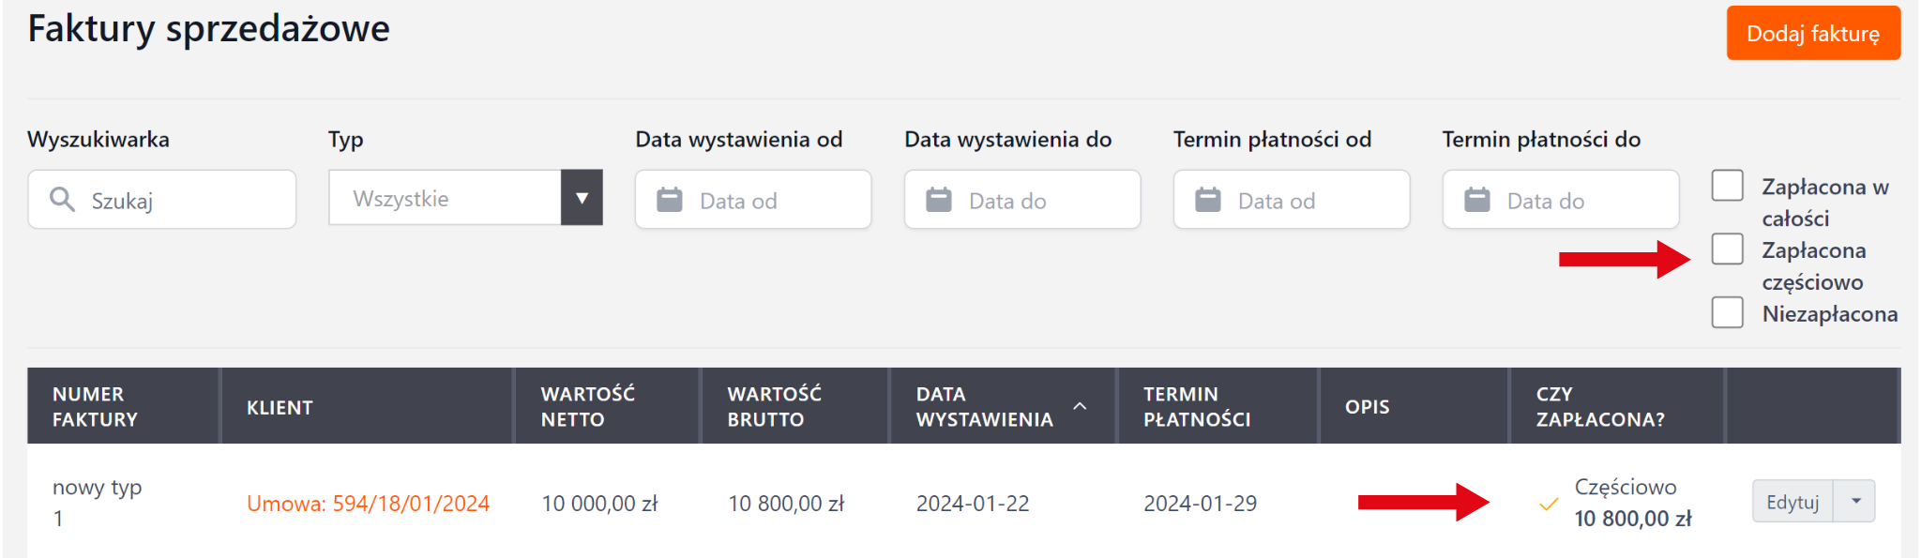
Task: Click calendar icon in issue date from field
Action: (670, 200)
